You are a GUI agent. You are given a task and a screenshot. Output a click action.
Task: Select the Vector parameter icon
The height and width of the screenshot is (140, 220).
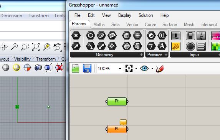76,46
